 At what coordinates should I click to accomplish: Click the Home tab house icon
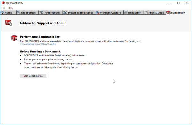[2, 12]
